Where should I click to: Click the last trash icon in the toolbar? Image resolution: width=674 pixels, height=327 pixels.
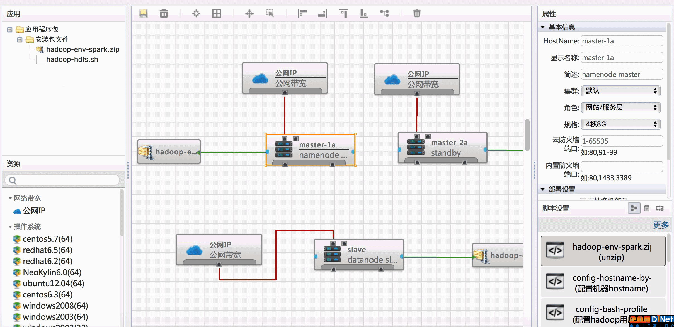click(417, 13)
